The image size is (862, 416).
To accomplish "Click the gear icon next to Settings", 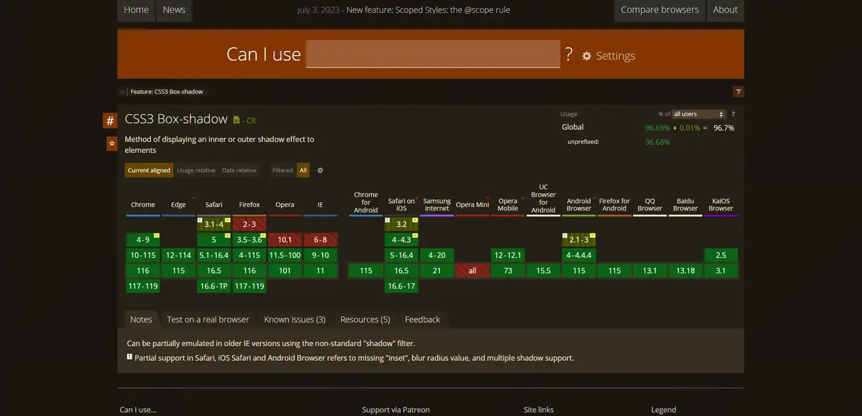I will click(586, 56).
